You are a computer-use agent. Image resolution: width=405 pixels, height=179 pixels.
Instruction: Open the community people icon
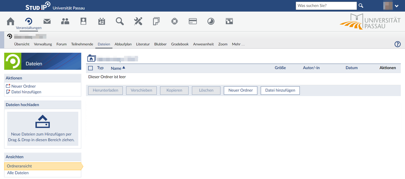(x=65, y=21)
